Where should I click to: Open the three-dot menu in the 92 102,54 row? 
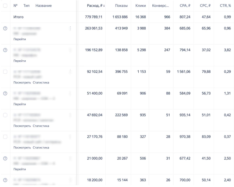(x=71, y=72)
